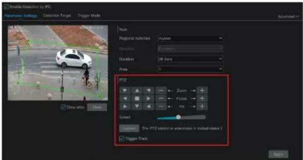Toggle Enable Detection by IPC checkbox
The image size is (303, 160).
6,7
